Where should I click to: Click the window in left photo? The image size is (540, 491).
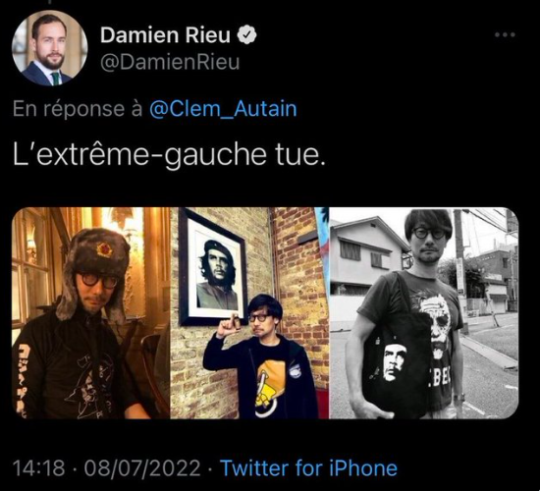point(29,269)
